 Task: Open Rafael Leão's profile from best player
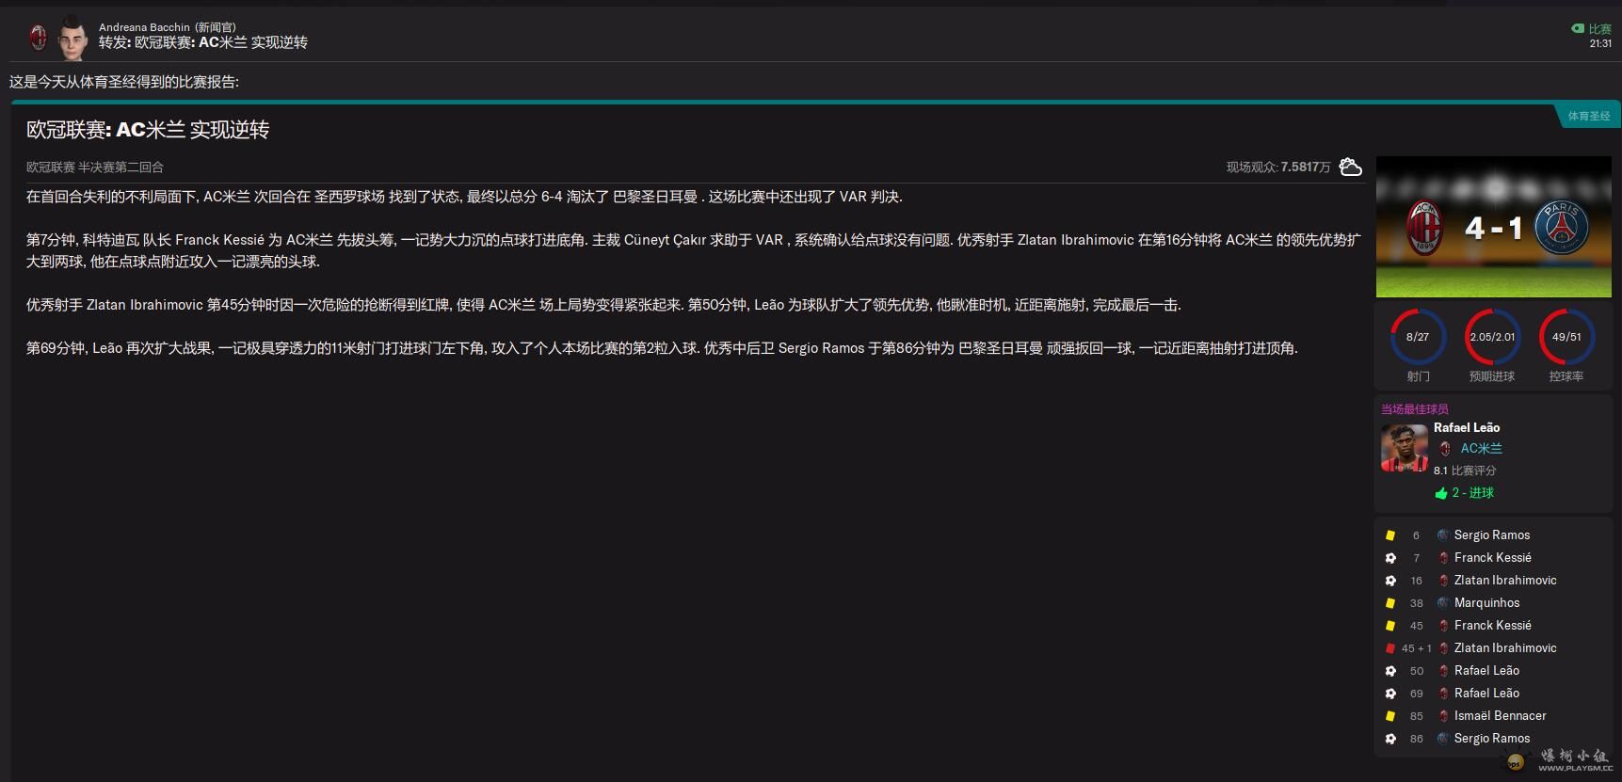point(1466,427)
